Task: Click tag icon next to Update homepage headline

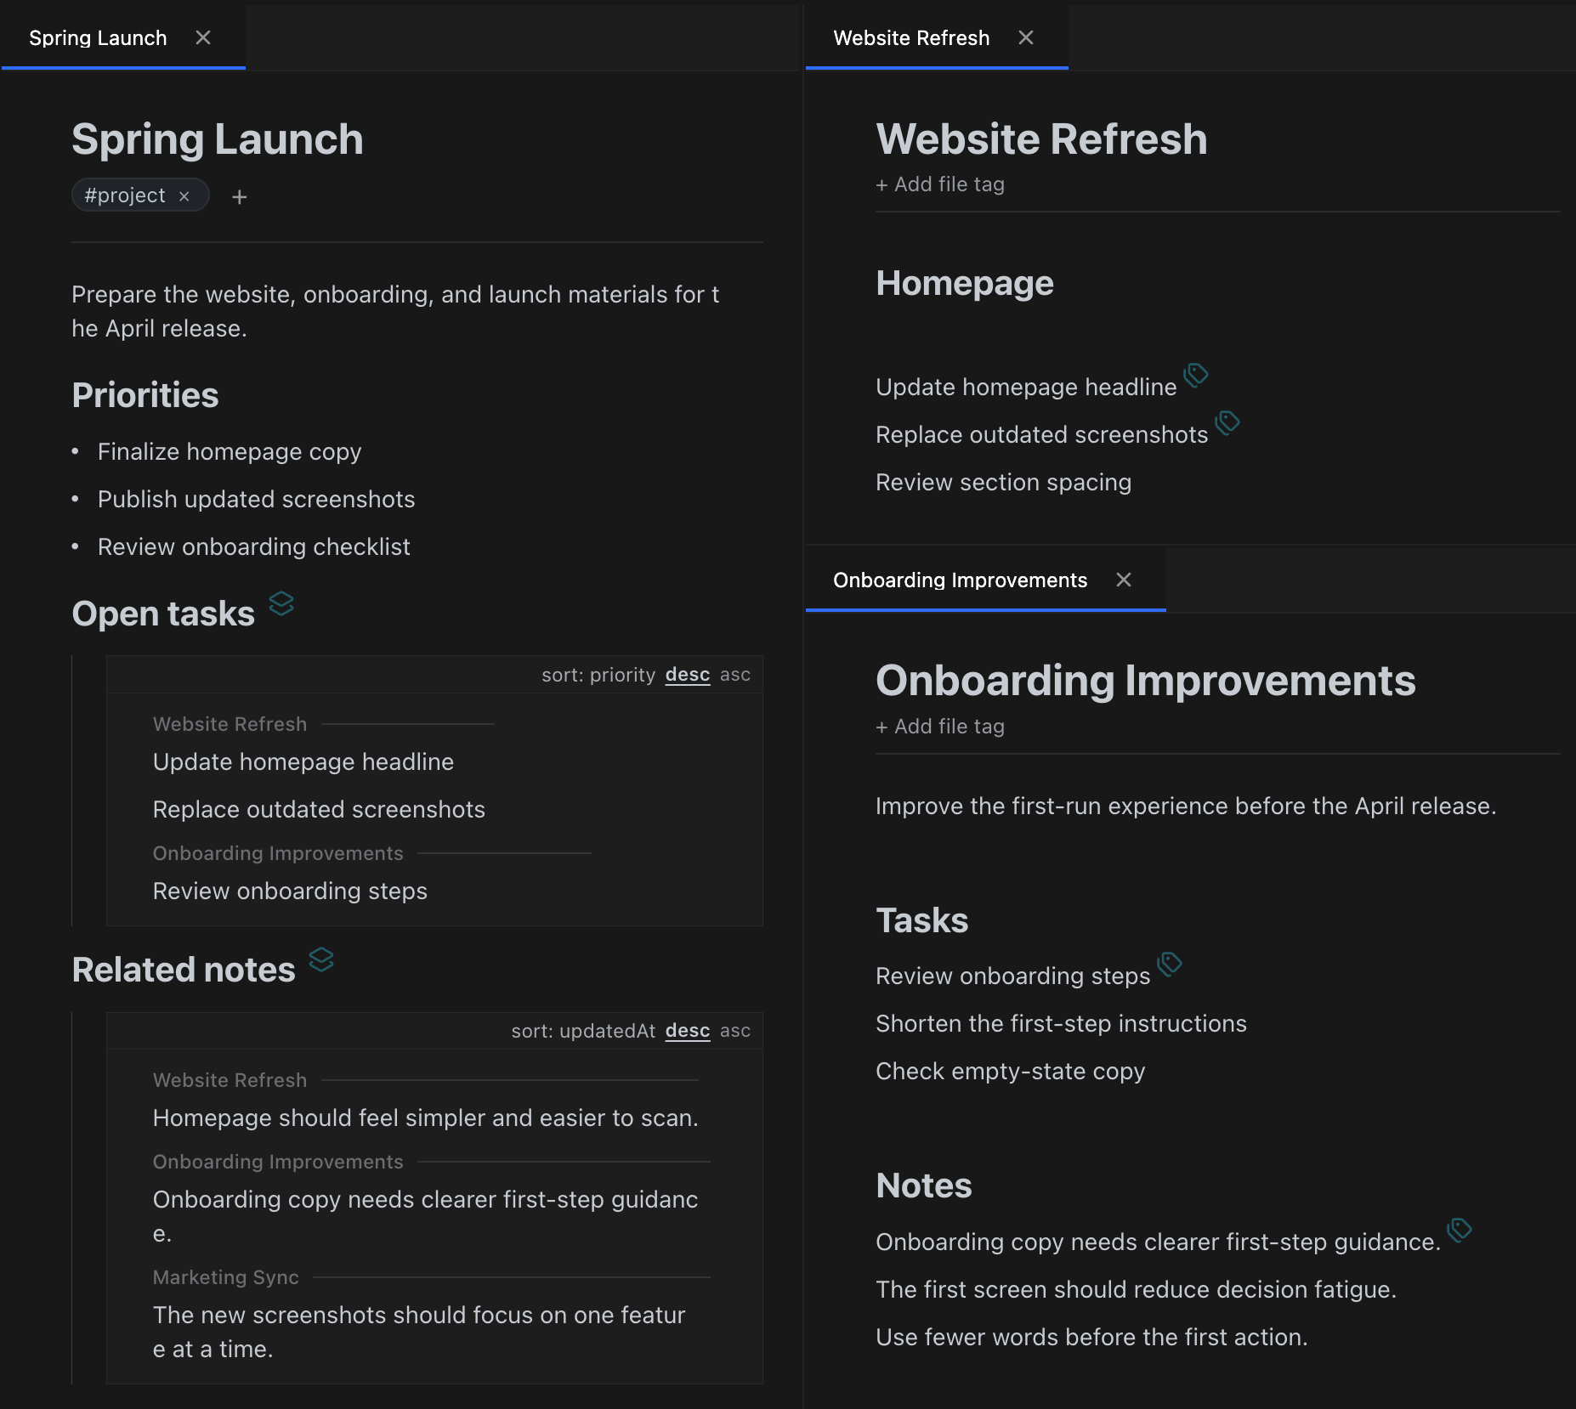Action: coord(1196,375)
